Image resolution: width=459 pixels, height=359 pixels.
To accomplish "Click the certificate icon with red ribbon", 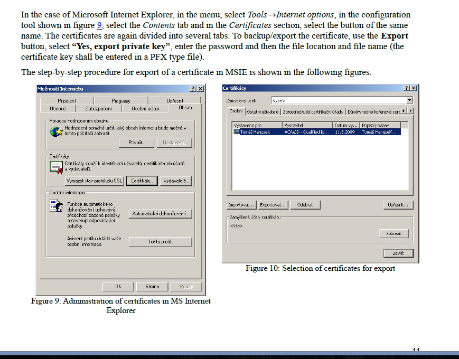I will click(57, 167).
